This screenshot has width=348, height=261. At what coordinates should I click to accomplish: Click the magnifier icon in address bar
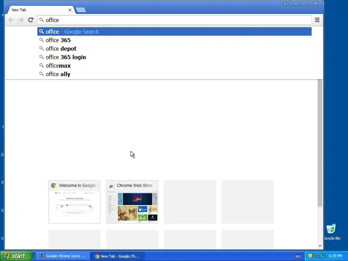[41, 20]
